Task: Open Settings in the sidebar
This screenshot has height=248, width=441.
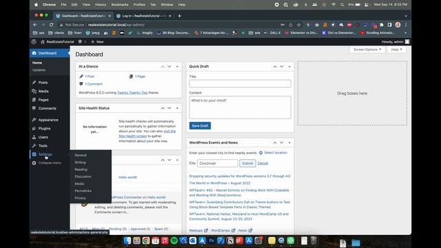Action: pos(45,154)
